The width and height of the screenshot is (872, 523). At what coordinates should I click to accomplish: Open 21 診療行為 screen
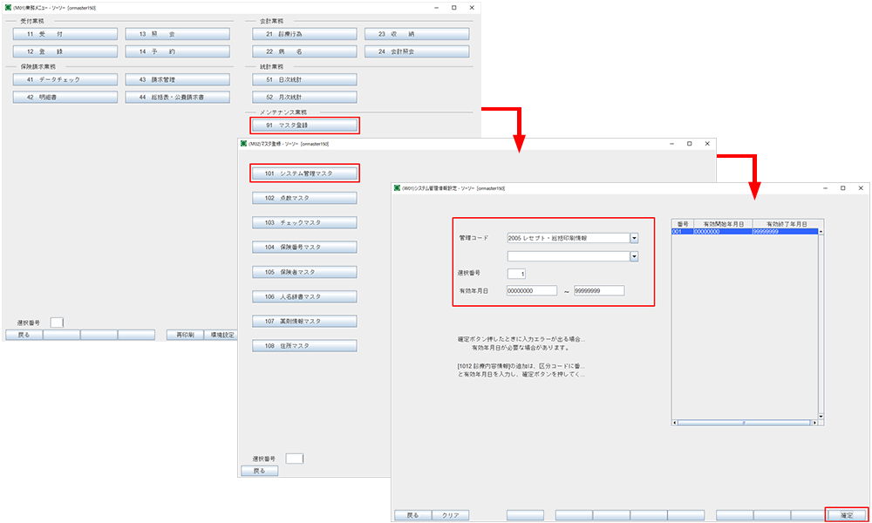click(x=304, y=34)
